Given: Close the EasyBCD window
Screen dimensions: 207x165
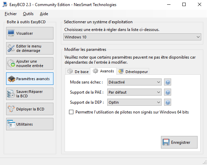Looking at the screenshot, I should [x=199, y=5].
